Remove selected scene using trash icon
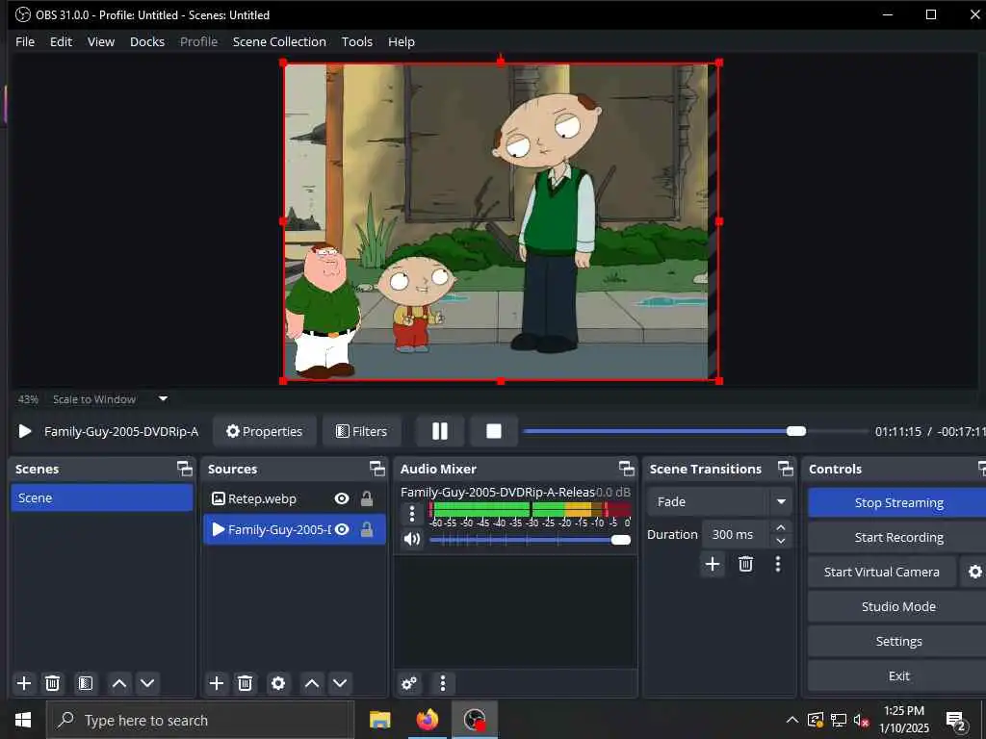The height and width of the screenshot is (739, 986). coord(53,683)
